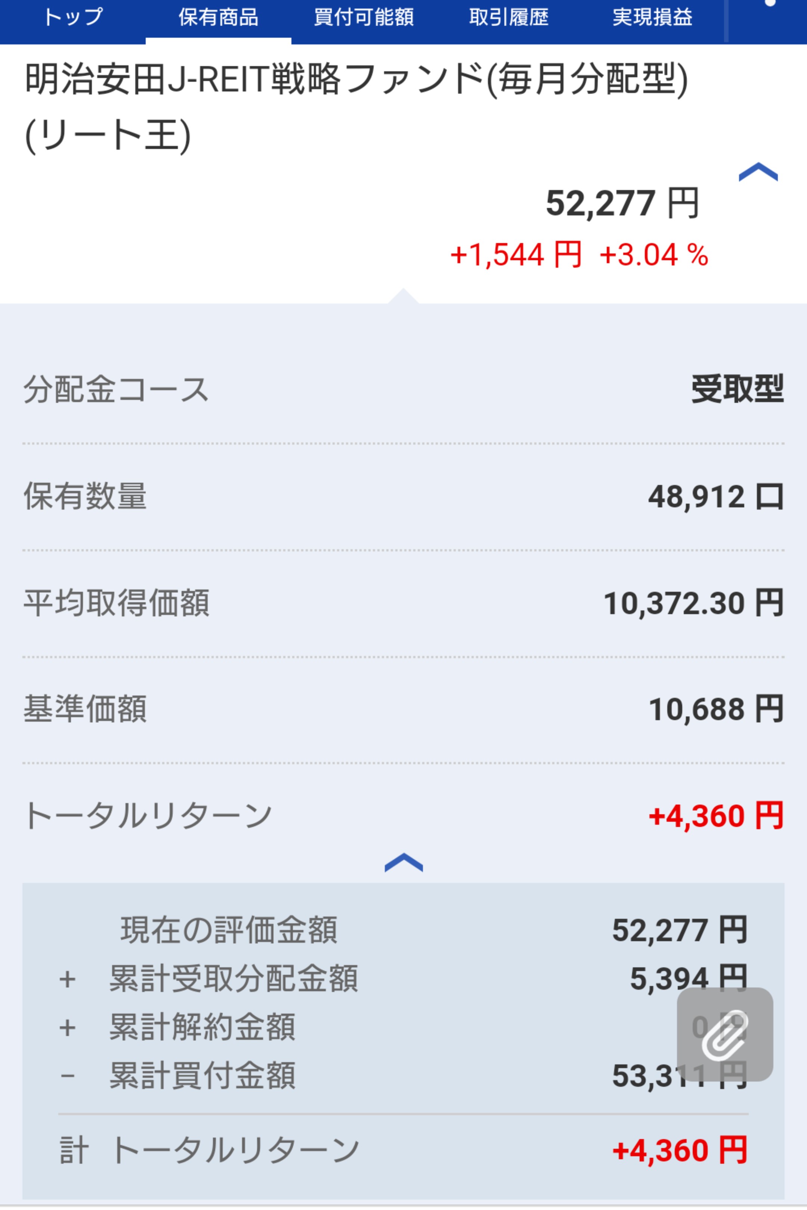
Task: Select the 分配金コース row label
Action: pos(116,389)
